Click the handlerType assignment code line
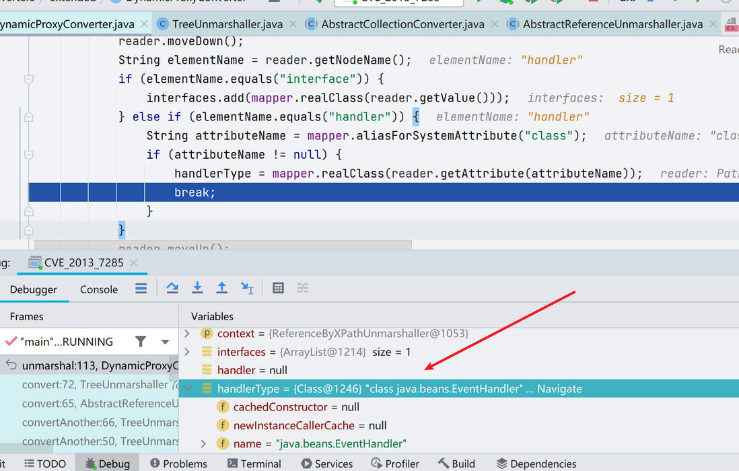The image size is (739, 471). pos(408,174)
